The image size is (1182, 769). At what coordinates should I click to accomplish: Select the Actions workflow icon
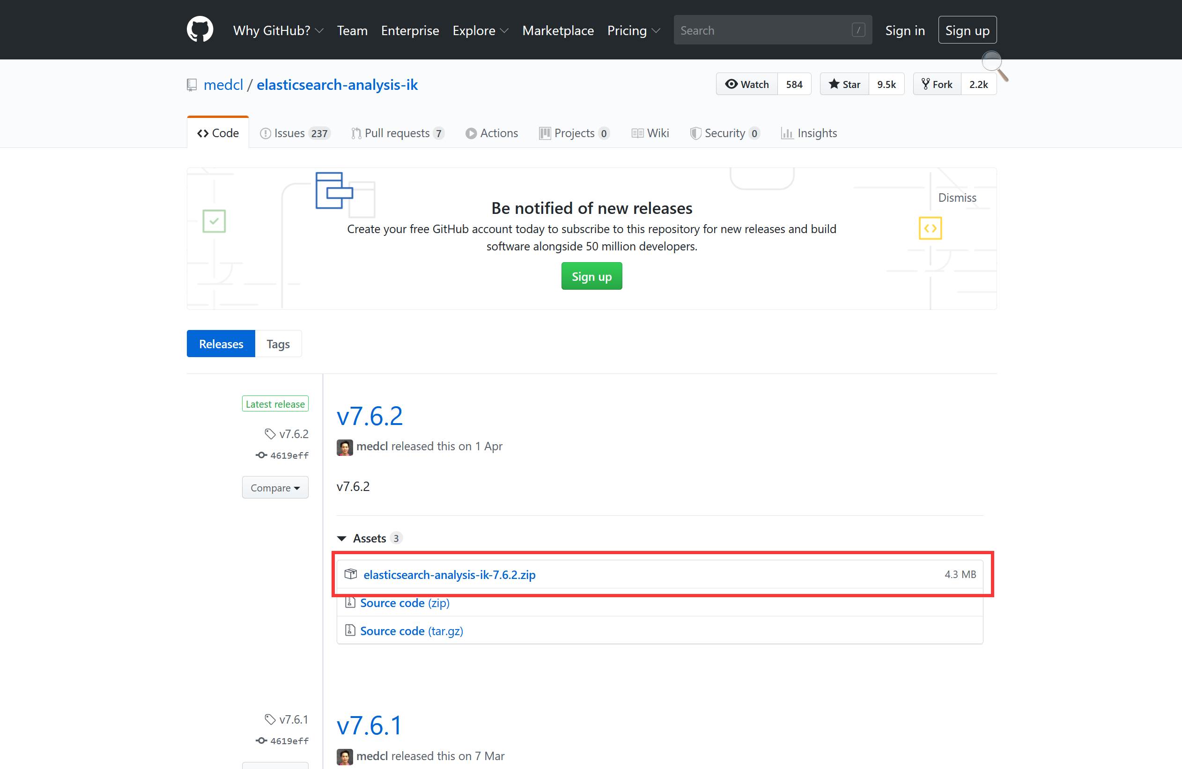pyautogui.click(x=471, y=133)
